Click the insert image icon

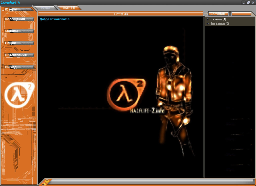coord(44,184)
